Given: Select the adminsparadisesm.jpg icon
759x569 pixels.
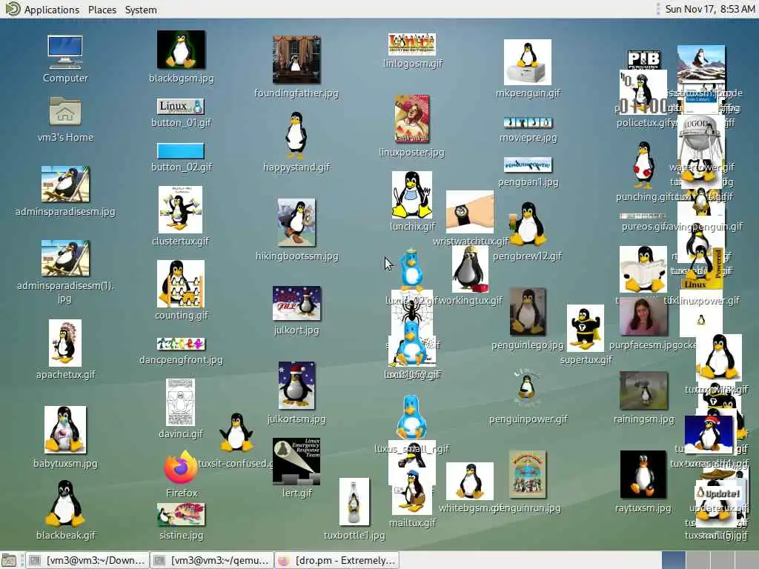Looking at the screenshot, I should pos(65,184).
